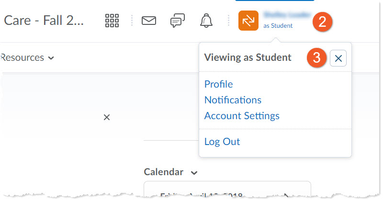The width and height of the screenshot is (383, 201).
Task: Open Account Settings from user menu
Action: click(242, 116)
